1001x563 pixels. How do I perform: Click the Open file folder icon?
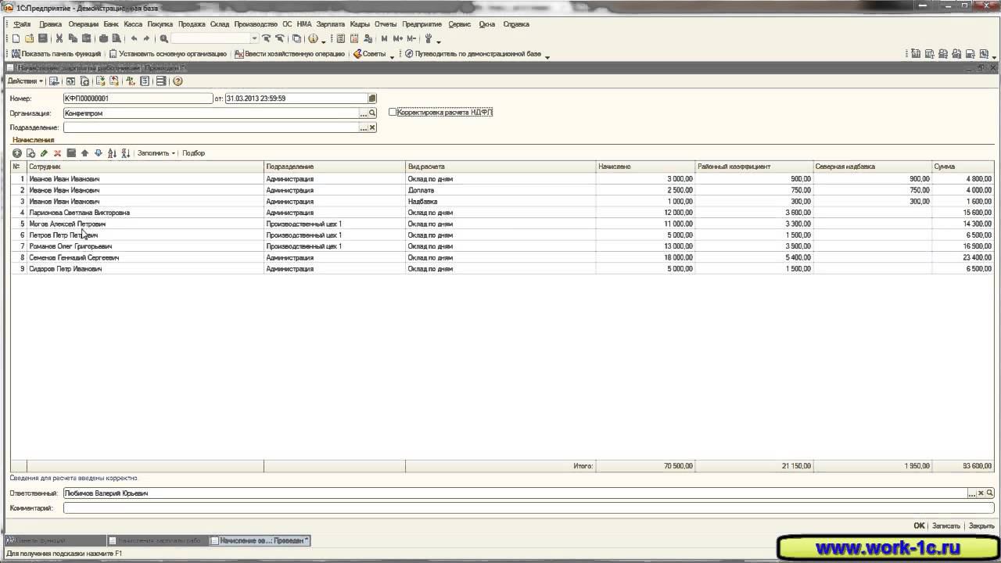(29, 38)
